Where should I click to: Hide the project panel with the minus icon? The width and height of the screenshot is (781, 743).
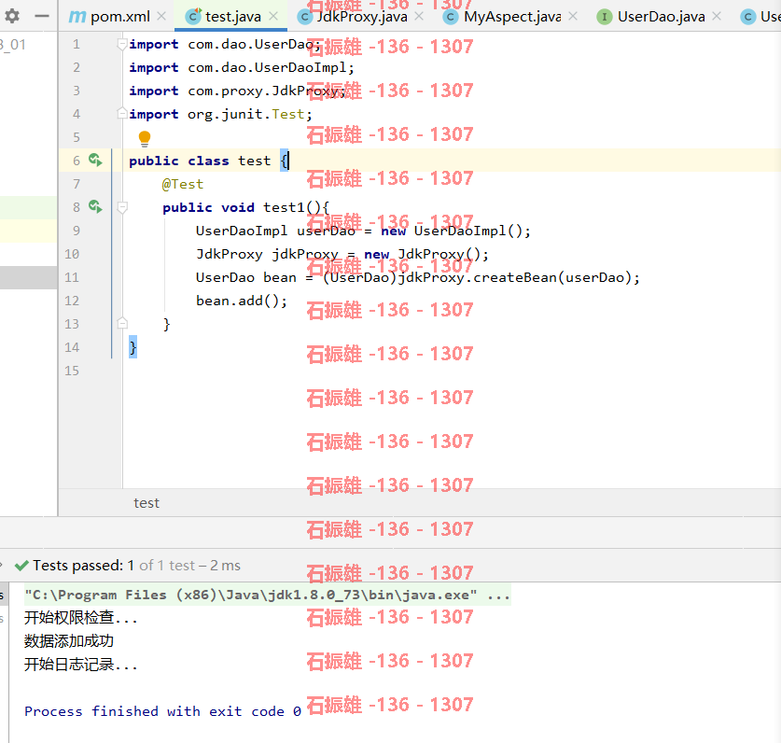(x=42, y=17)
